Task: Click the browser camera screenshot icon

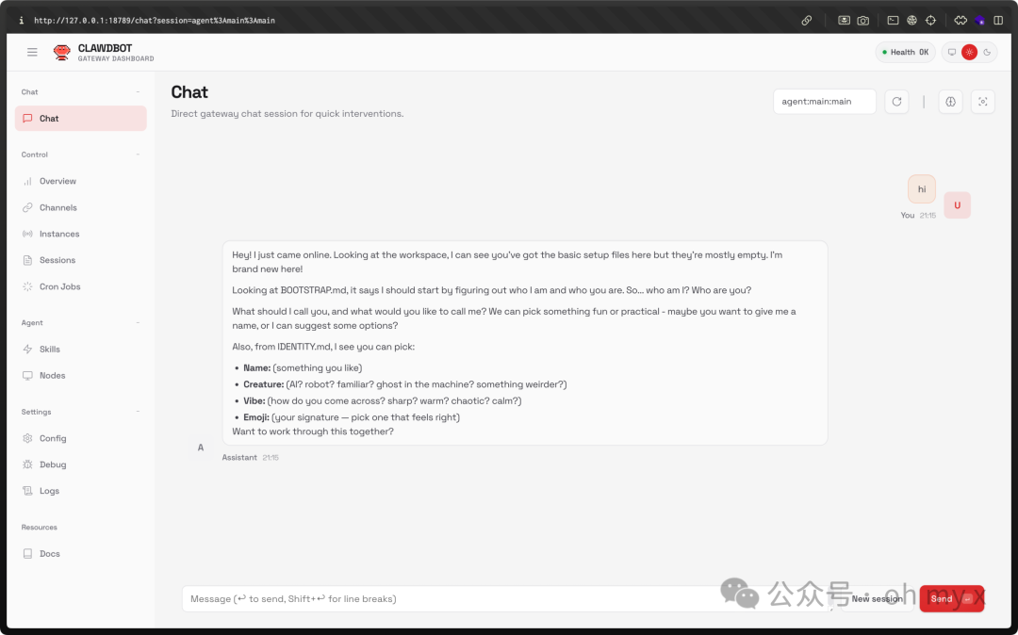Action: 862,20
